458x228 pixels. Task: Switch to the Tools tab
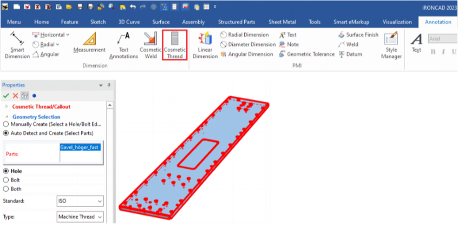[x=315, y=22]
